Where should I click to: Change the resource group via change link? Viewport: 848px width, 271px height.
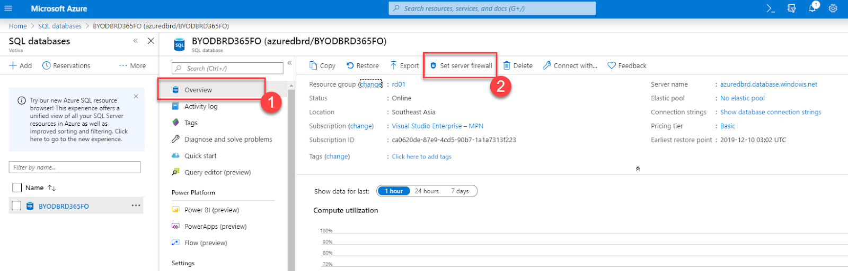(371, 84)
